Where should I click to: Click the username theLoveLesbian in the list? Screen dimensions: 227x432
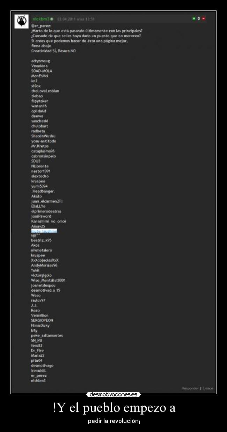[x=45, y=91]
